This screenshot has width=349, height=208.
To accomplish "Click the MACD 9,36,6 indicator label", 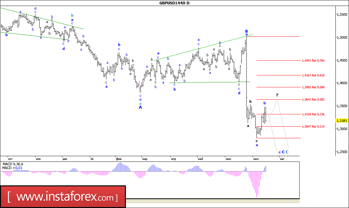I will 13,164.
